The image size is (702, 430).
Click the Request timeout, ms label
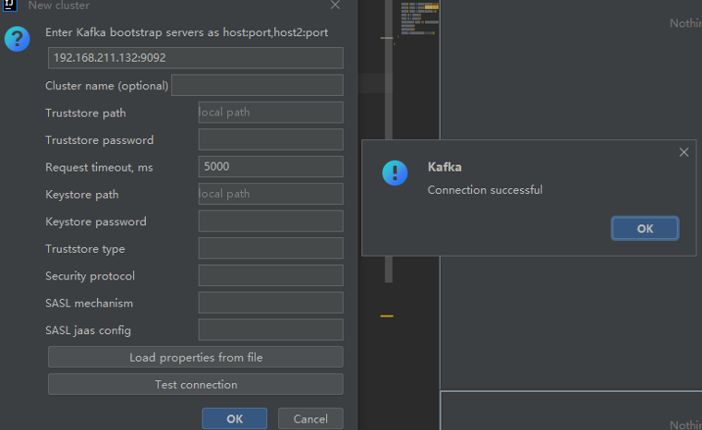click(x=99, y=167)
